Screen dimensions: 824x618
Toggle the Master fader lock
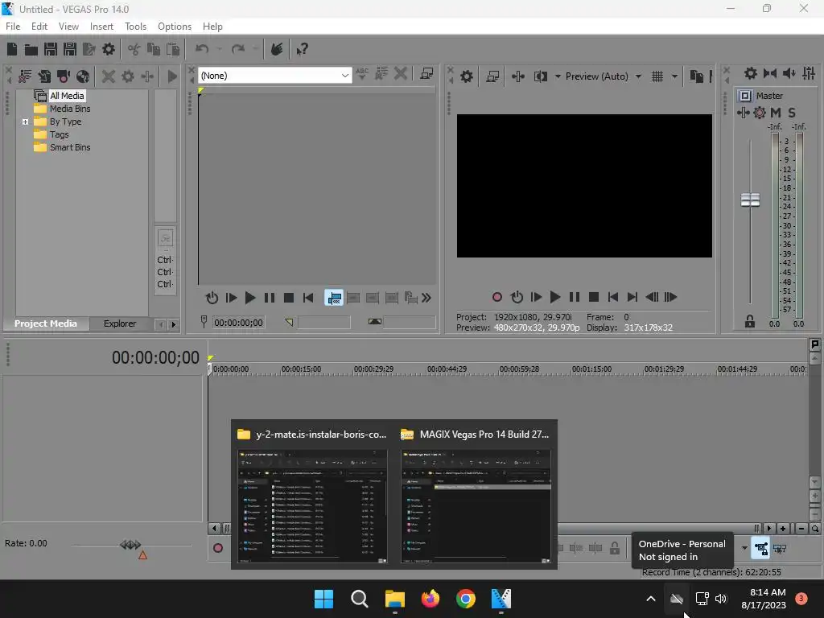(x=750, y=321)
